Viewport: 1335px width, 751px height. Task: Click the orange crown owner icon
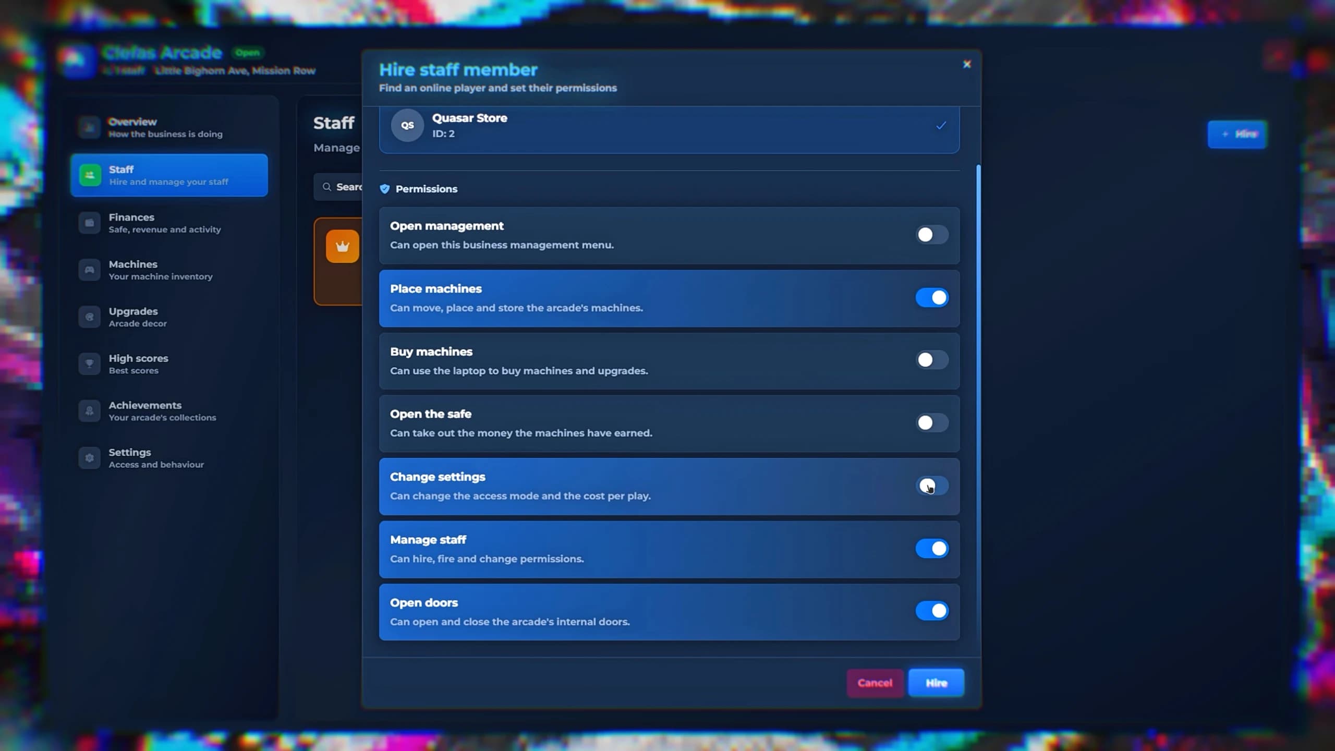click(343, 246)
